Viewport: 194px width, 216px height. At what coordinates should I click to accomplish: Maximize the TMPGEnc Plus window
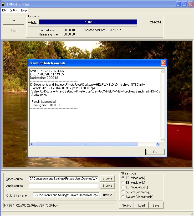184,4
